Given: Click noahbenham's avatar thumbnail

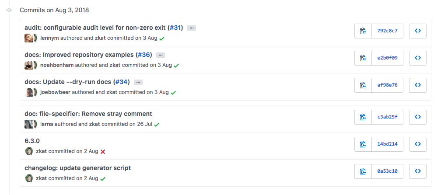Looking at the screenshot, I should 29,65.
